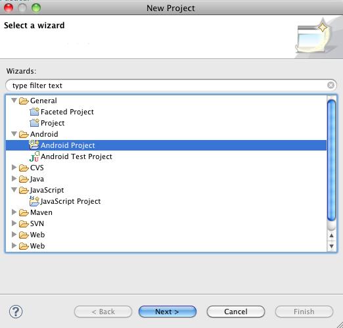Viewport: 343px width, 328px height.
Task: Click the wizard list scrollbar thumb
Action: pos(331,160)
